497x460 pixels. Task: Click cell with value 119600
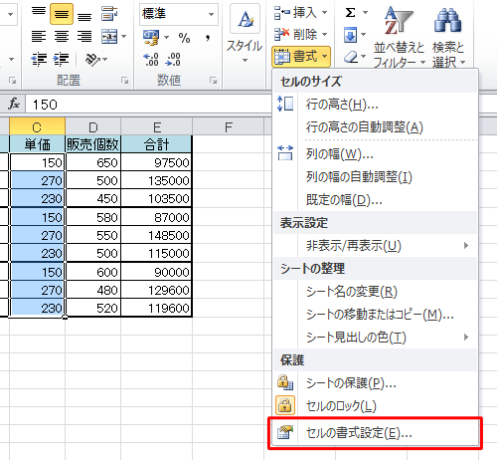(x=157, y=309)
